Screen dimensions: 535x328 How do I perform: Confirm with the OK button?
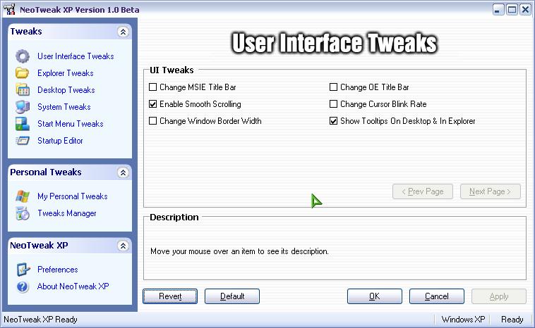tap(375, 296)
